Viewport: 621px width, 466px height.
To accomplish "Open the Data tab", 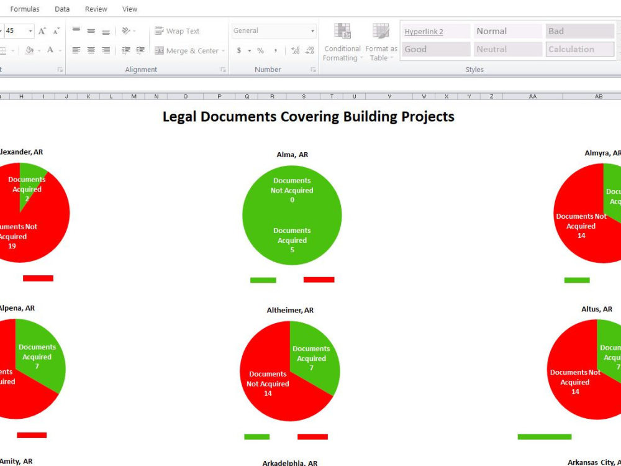I will pyautogui.click(x=62, y=9).
